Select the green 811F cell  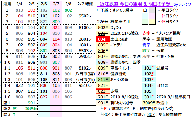103,80
